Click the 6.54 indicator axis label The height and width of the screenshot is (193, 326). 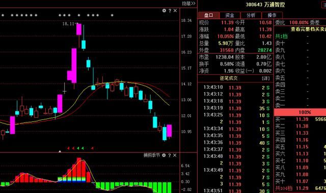(x=185, y=166)
